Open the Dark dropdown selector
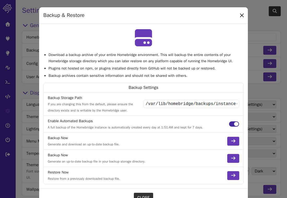The height and width of the screenshot is (198, 287). (264, 171)
